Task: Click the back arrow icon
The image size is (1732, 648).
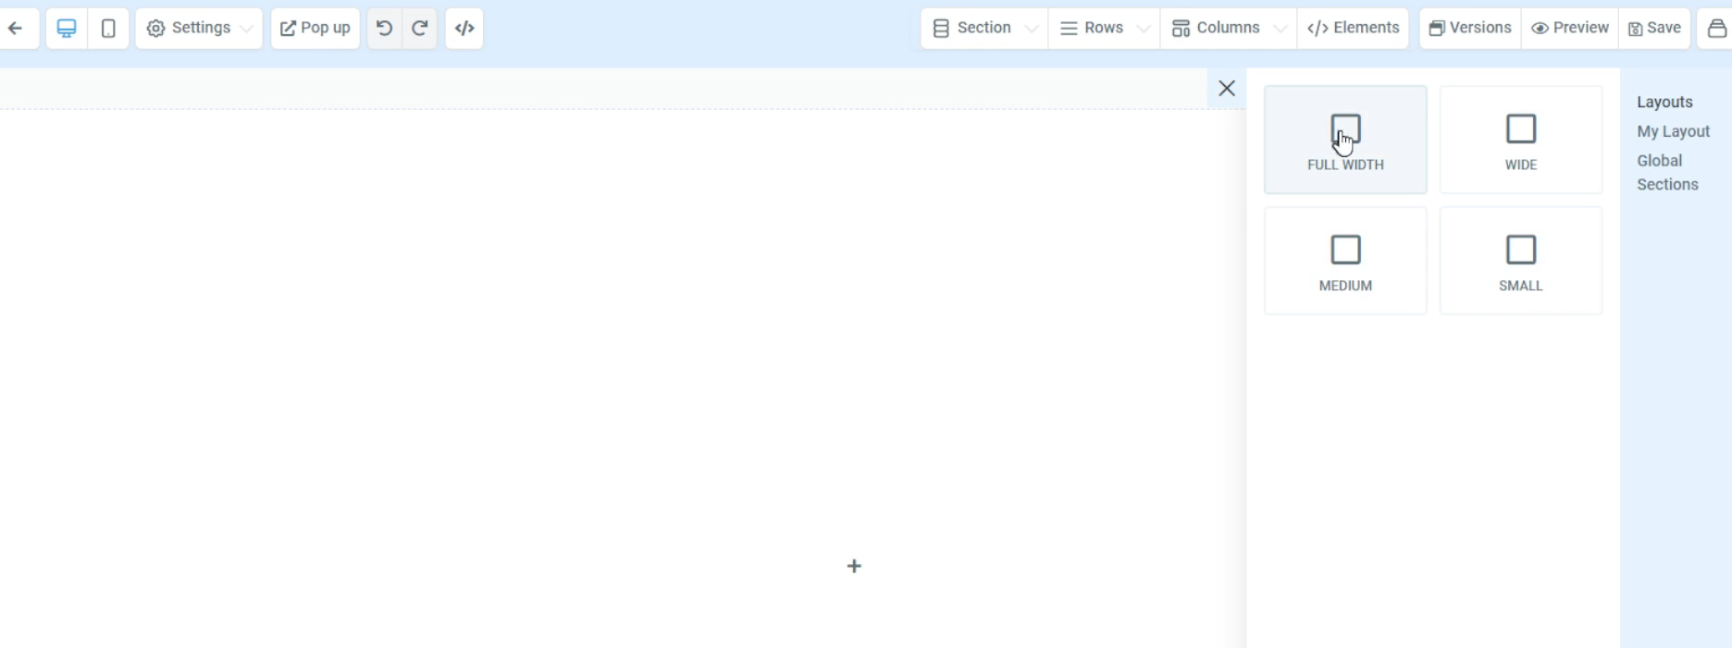Action: pos(16,29)
